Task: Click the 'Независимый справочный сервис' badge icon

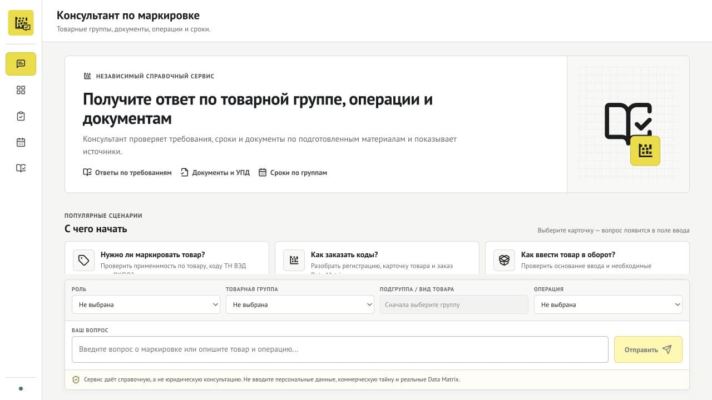Action: pyautogui.click(x=87, y=76)
